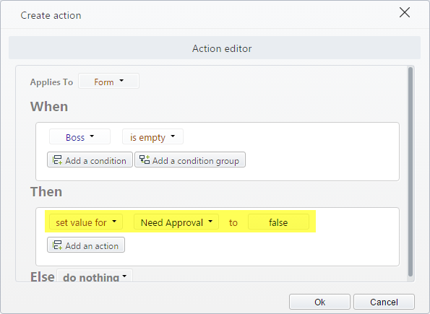Viewport: 430px width, 314px height.
Task: Click the Action editor header bar
Action: coord(215,48)
